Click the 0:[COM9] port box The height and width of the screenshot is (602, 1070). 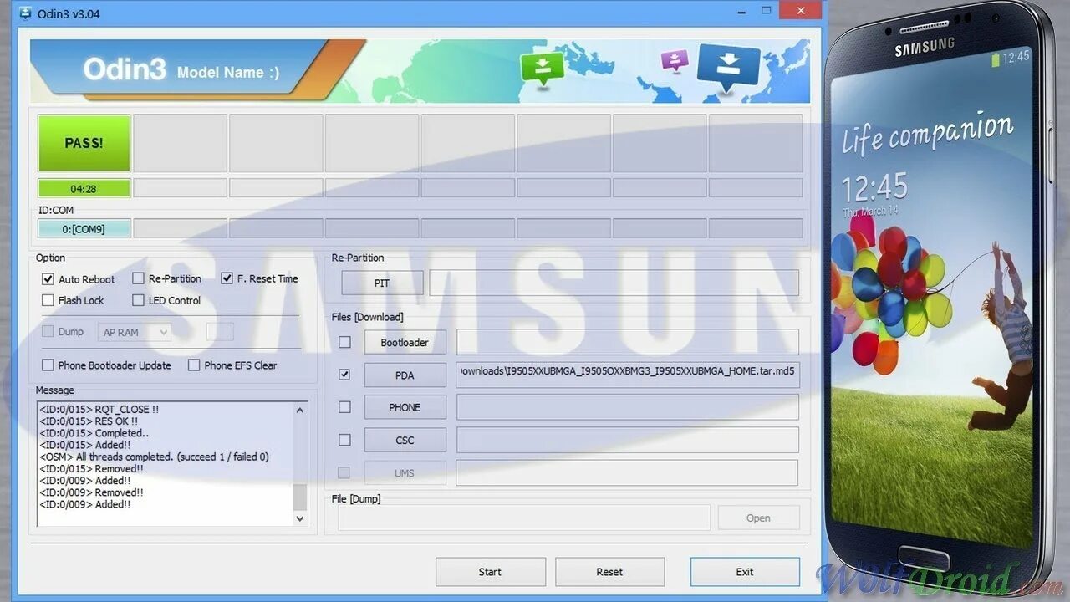pos(84,228)
